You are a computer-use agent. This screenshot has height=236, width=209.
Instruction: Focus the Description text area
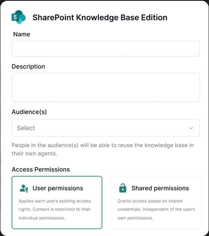pos(106,87)
